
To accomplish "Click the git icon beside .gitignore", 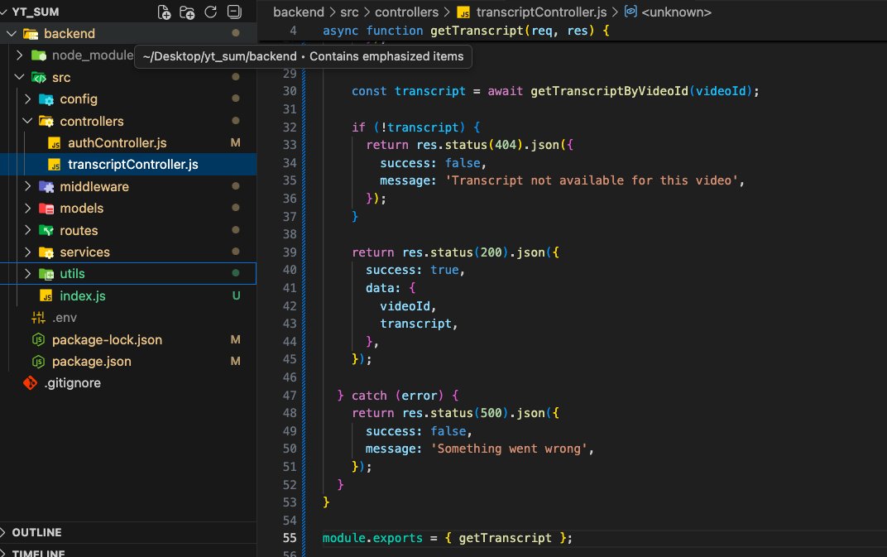I will click(x=30, y=383).
